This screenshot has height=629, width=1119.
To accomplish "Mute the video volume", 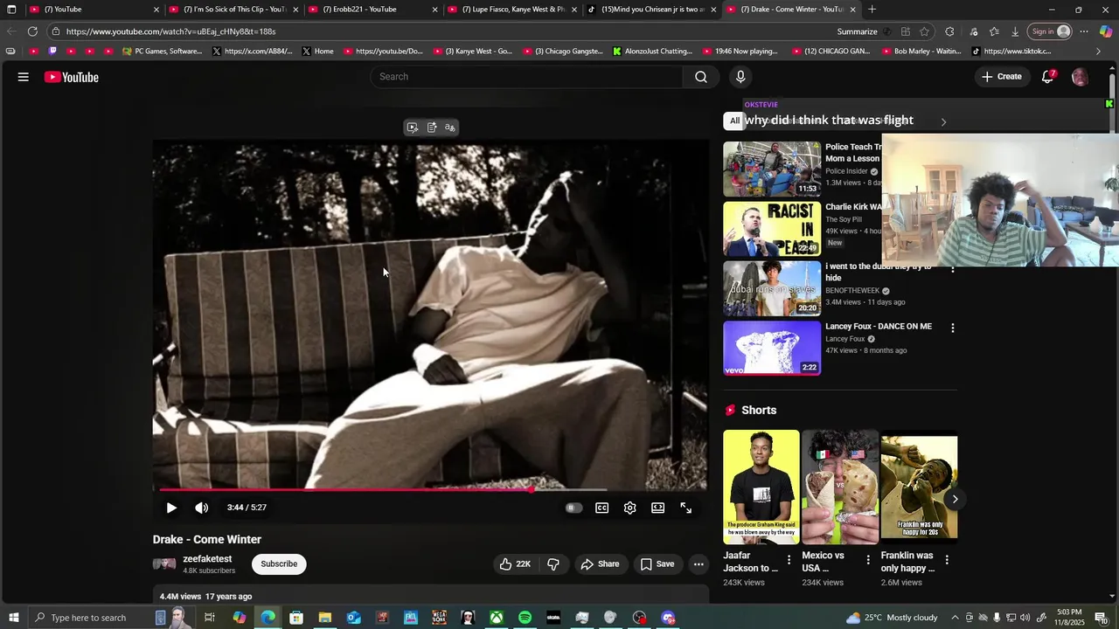I will pyautogui.click(x=201, y=508).
